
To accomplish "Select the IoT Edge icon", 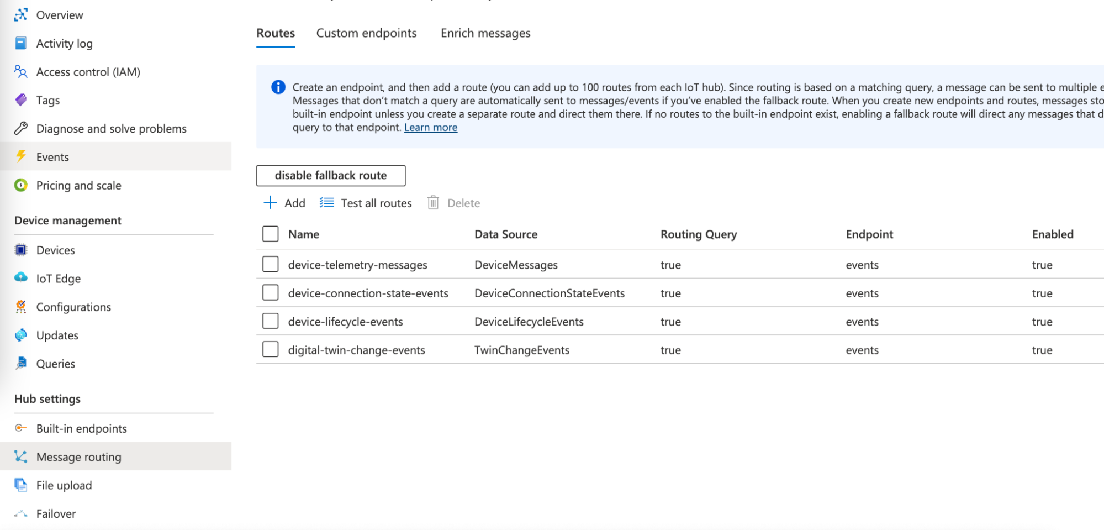I will tap(20, 278).
